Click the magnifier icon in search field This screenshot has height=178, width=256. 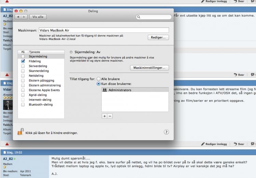[139, 17]
